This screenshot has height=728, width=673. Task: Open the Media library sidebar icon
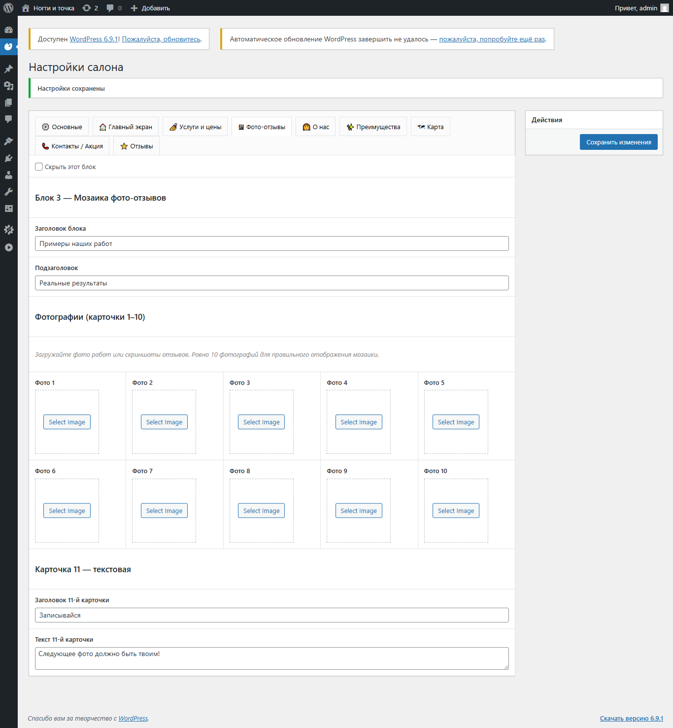click(x=8, y=86)
